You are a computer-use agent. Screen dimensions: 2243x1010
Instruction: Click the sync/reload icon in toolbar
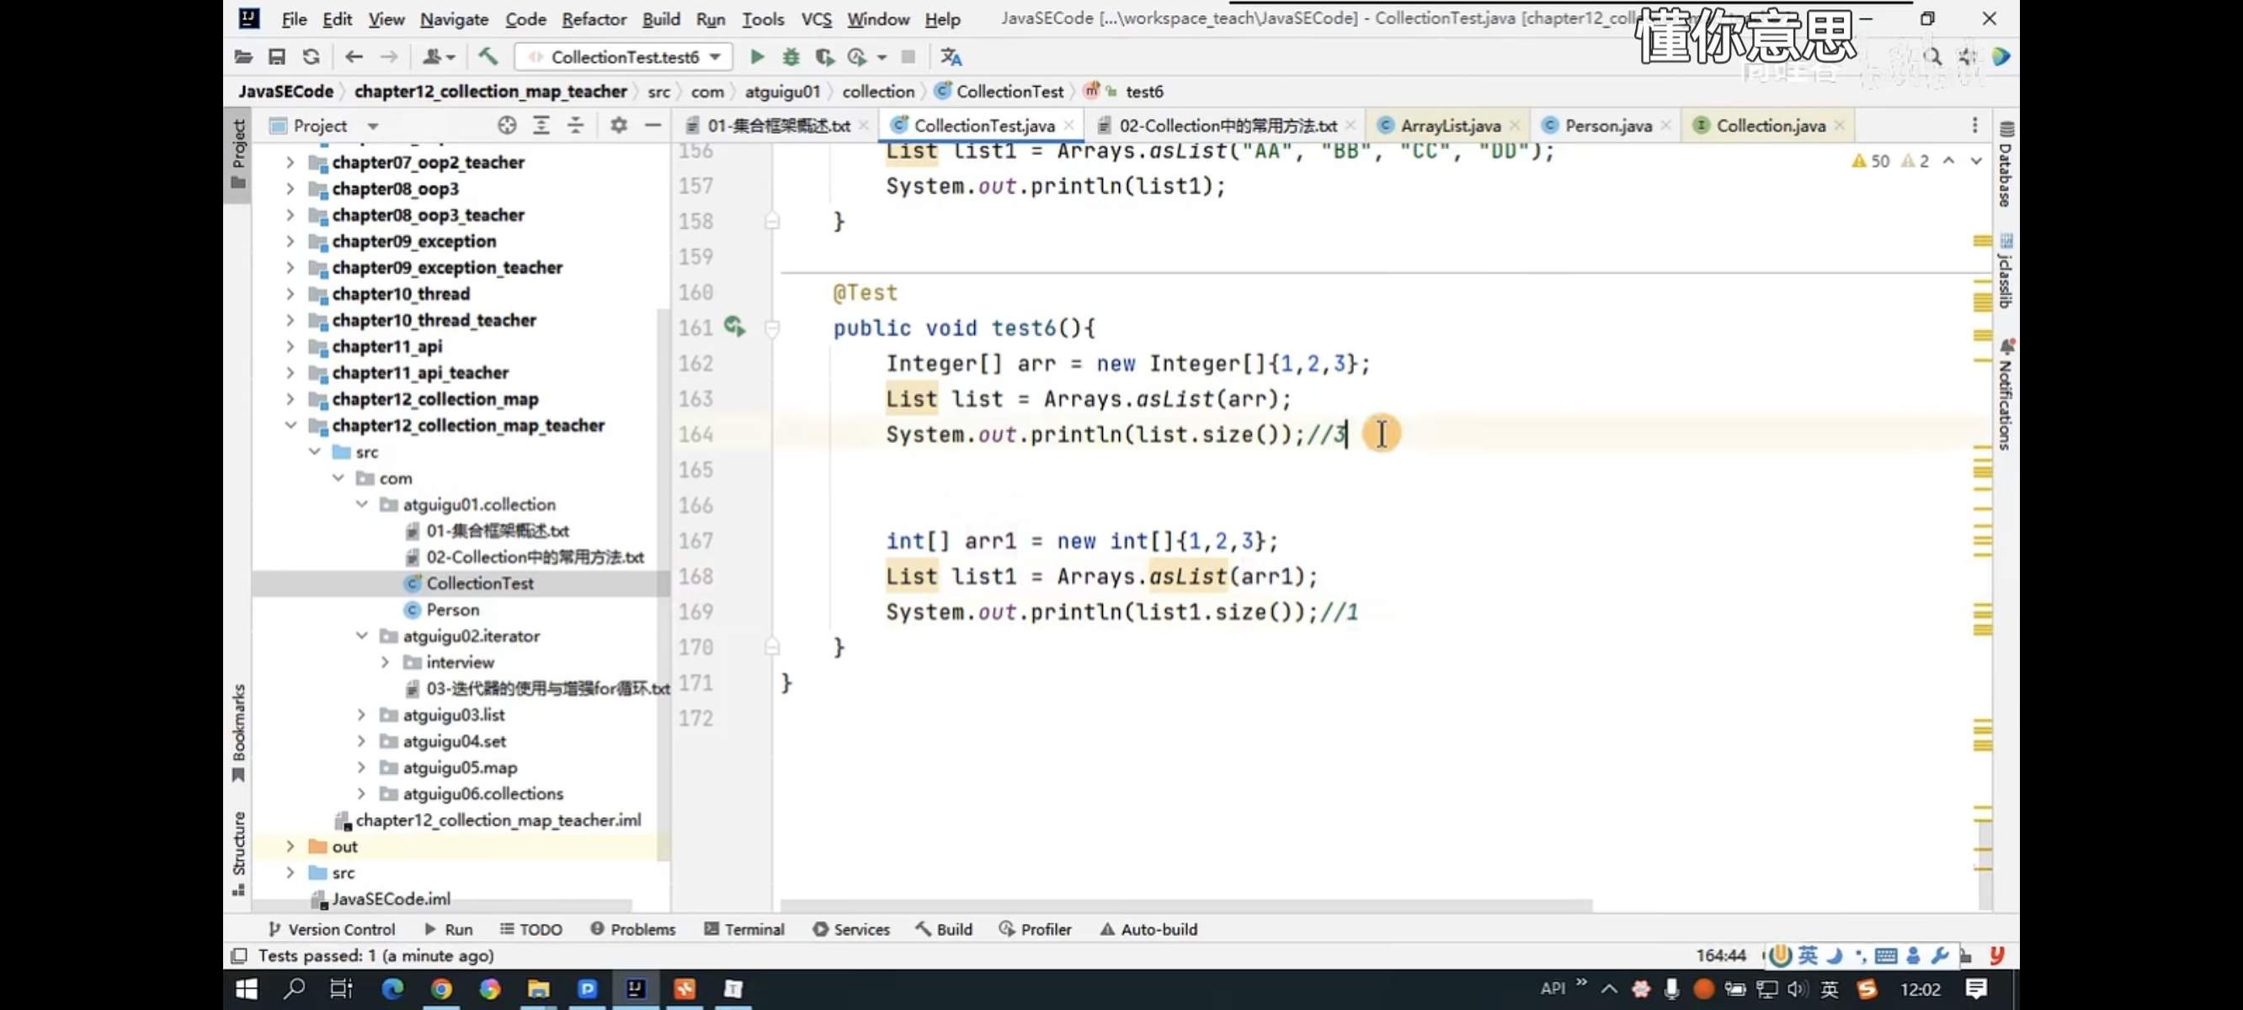point(311,56)
